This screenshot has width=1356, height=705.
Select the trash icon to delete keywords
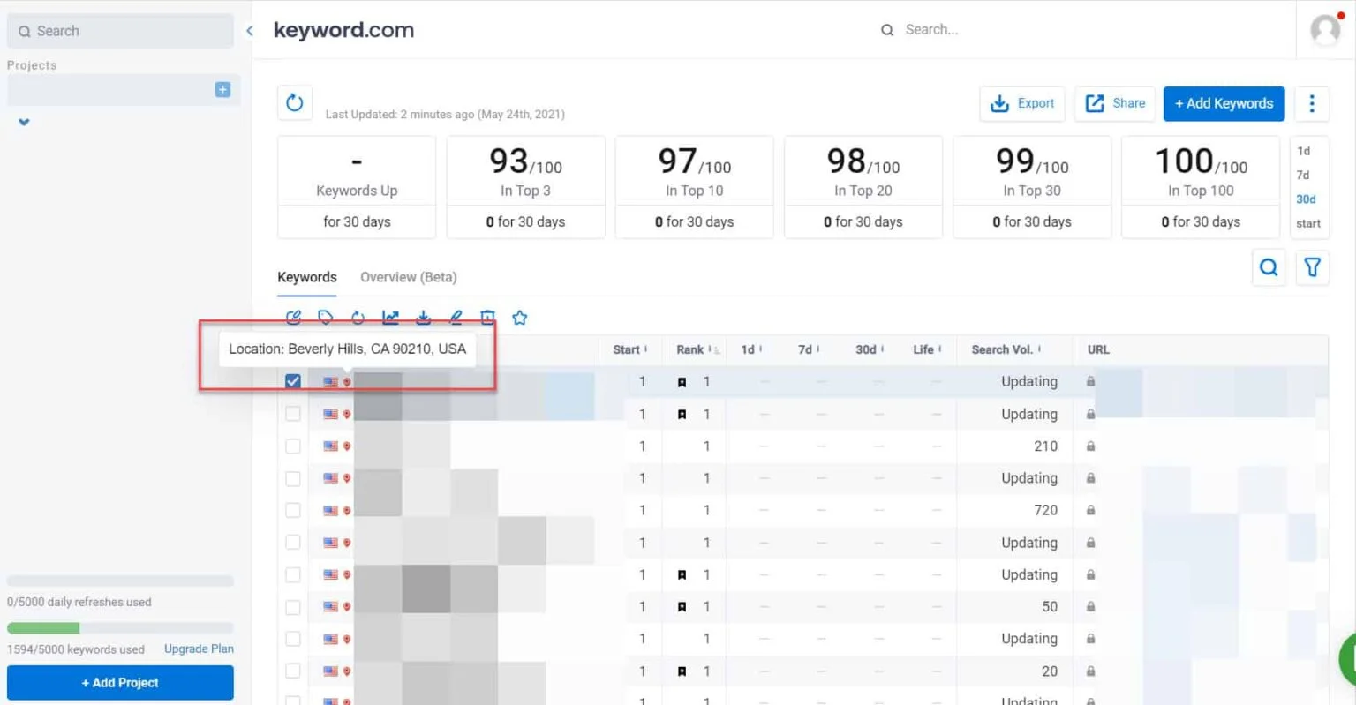(487, 317)
